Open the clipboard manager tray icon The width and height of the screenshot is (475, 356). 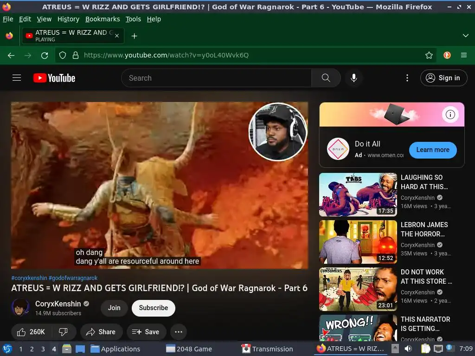pos(426,349)
